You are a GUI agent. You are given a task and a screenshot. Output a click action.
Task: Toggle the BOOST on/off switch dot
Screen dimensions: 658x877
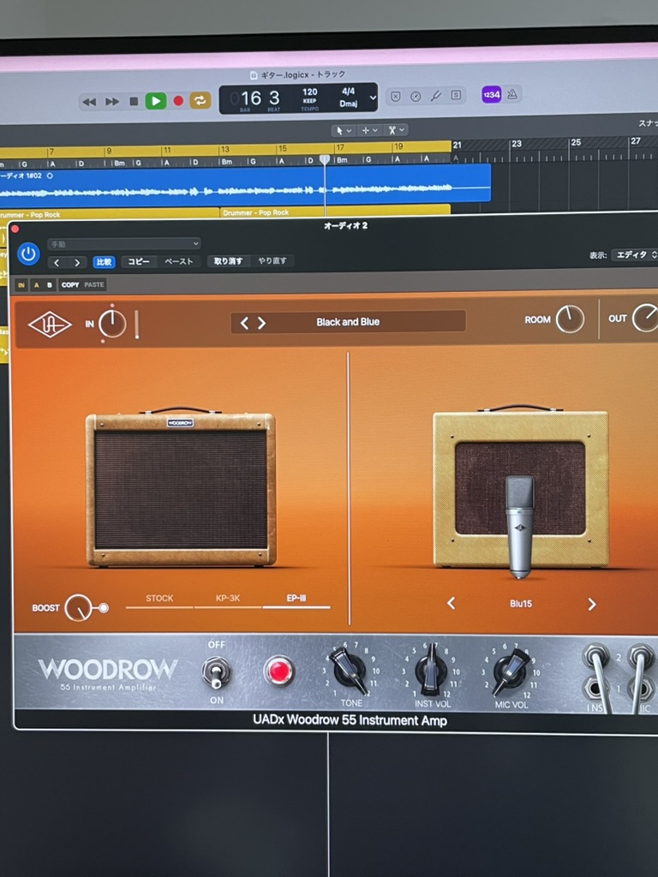pos(104,608)
